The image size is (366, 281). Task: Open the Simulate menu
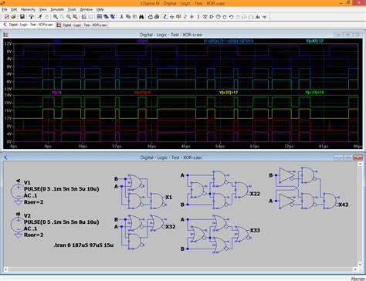(x=57, y=9)
